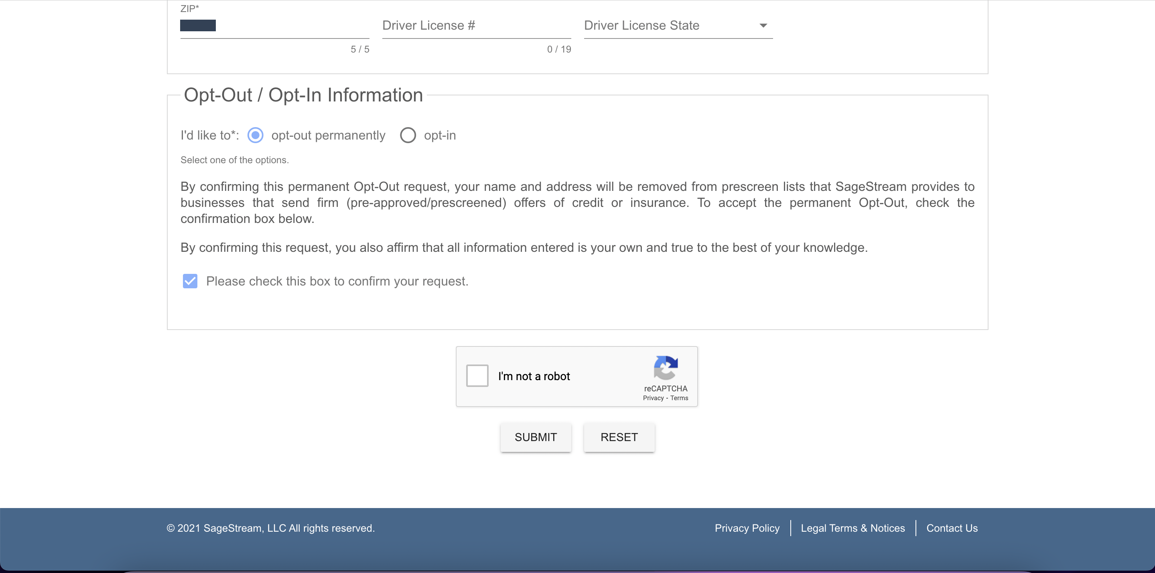Open the reCAPTCHA Privacy link

(653, 398)
